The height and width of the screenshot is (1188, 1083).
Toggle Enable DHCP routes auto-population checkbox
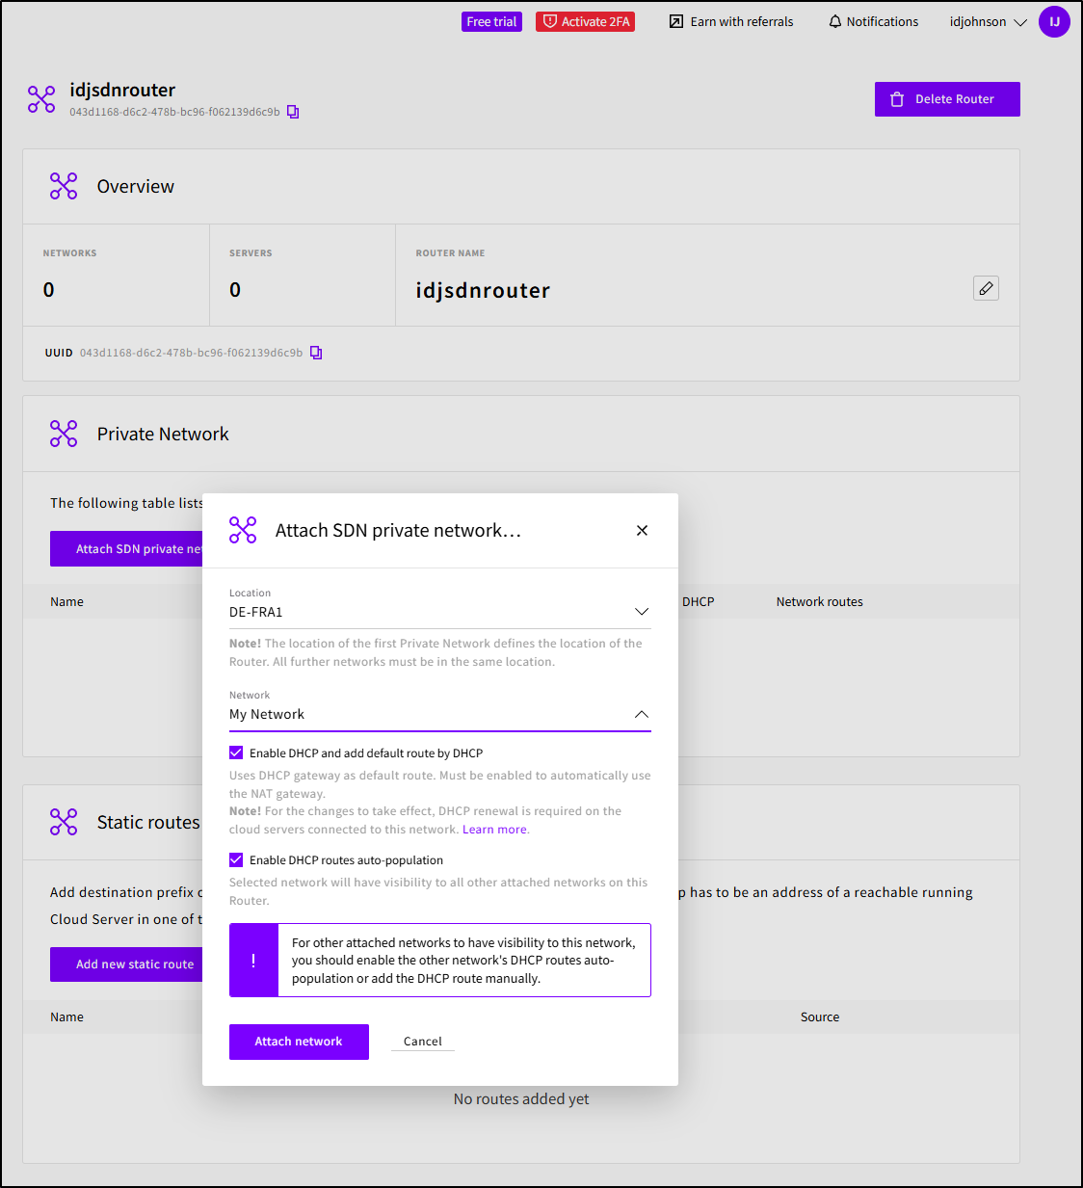pos(236,860)
